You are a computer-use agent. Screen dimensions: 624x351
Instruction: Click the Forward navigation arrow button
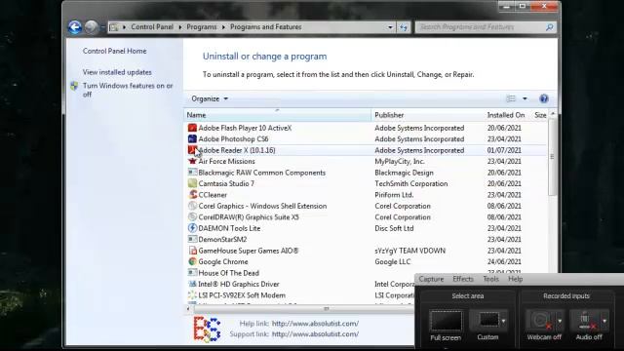(x=91, y=27)
